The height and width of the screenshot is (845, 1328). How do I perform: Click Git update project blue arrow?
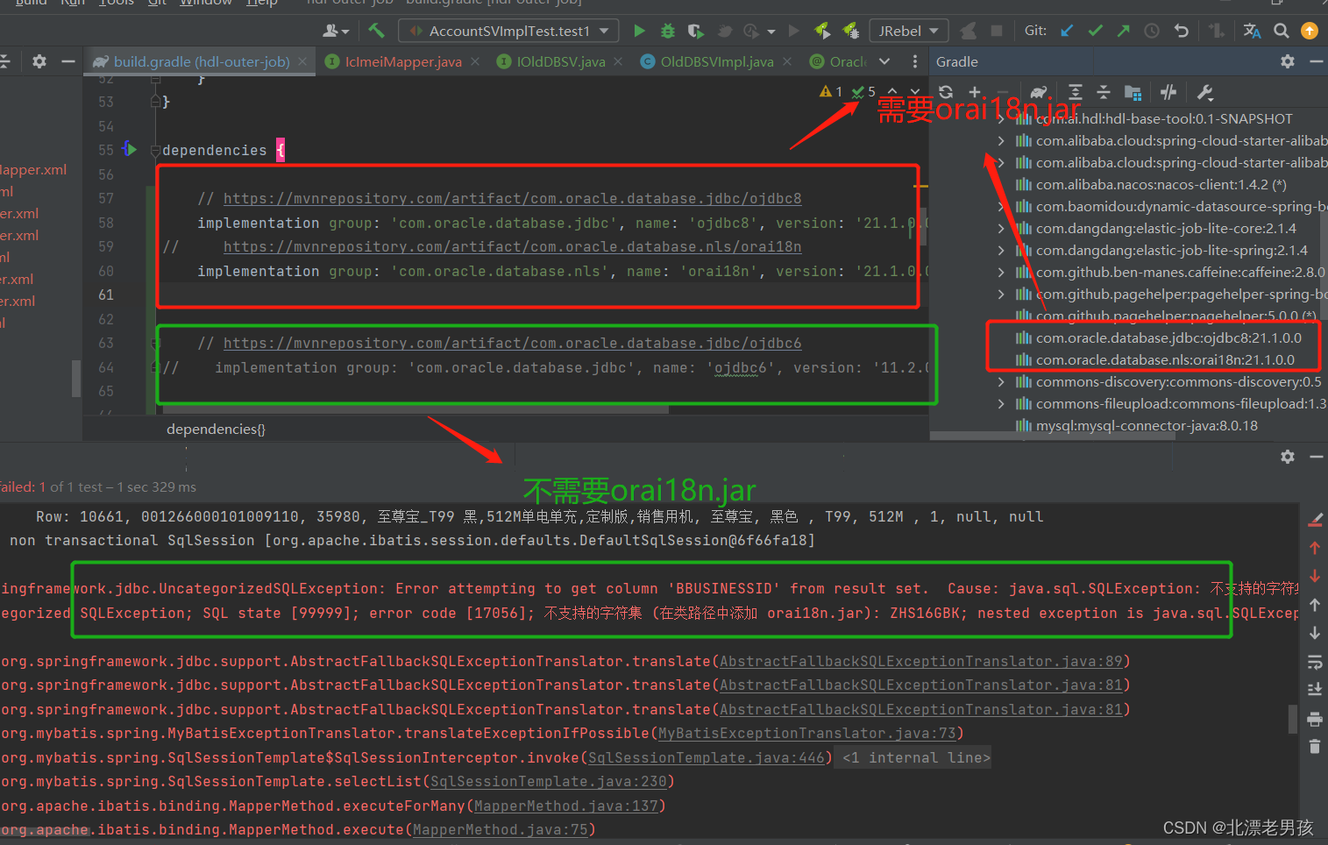(1067, 31)
